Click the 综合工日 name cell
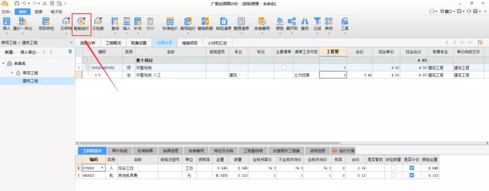Screen dimensions: 489x191 click(138, 168)
